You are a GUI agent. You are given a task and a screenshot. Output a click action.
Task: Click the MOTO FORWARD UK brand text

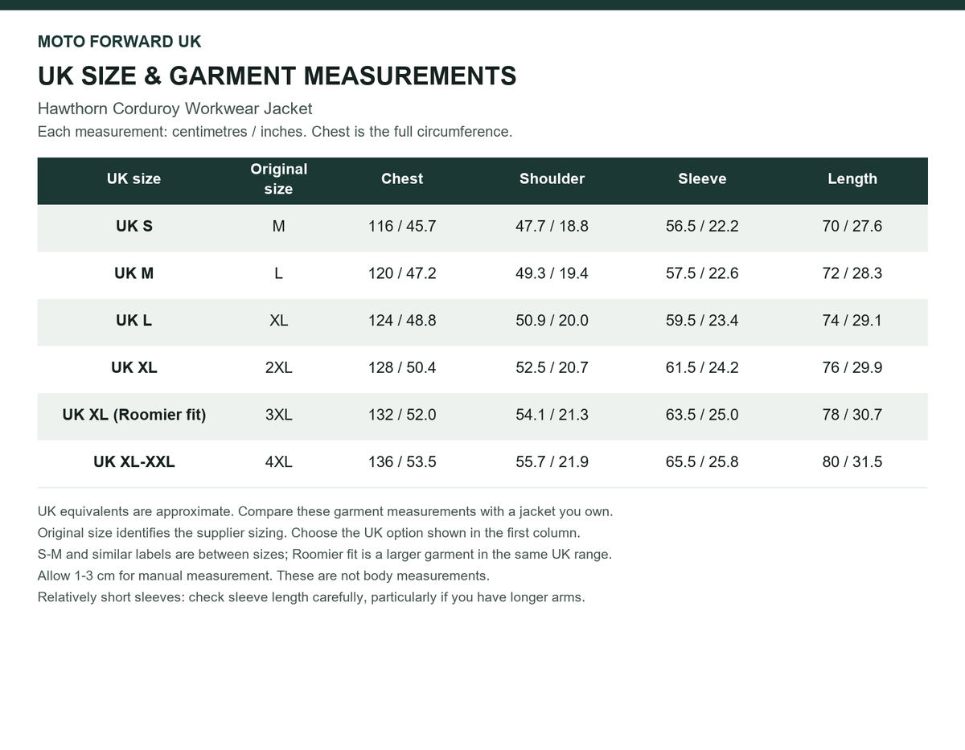pyautogui.click(x=119, y=42)
